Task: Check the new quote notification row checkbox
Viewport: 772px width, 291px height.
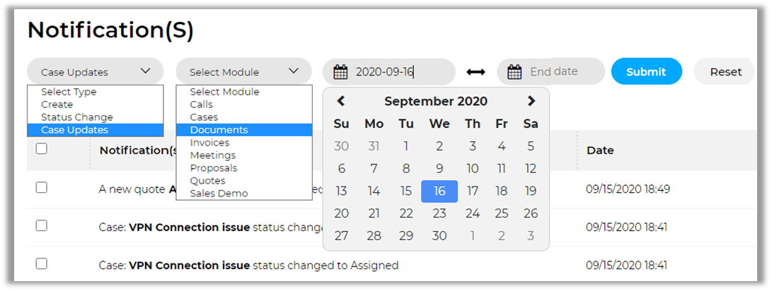Action: tap(42, 188)
